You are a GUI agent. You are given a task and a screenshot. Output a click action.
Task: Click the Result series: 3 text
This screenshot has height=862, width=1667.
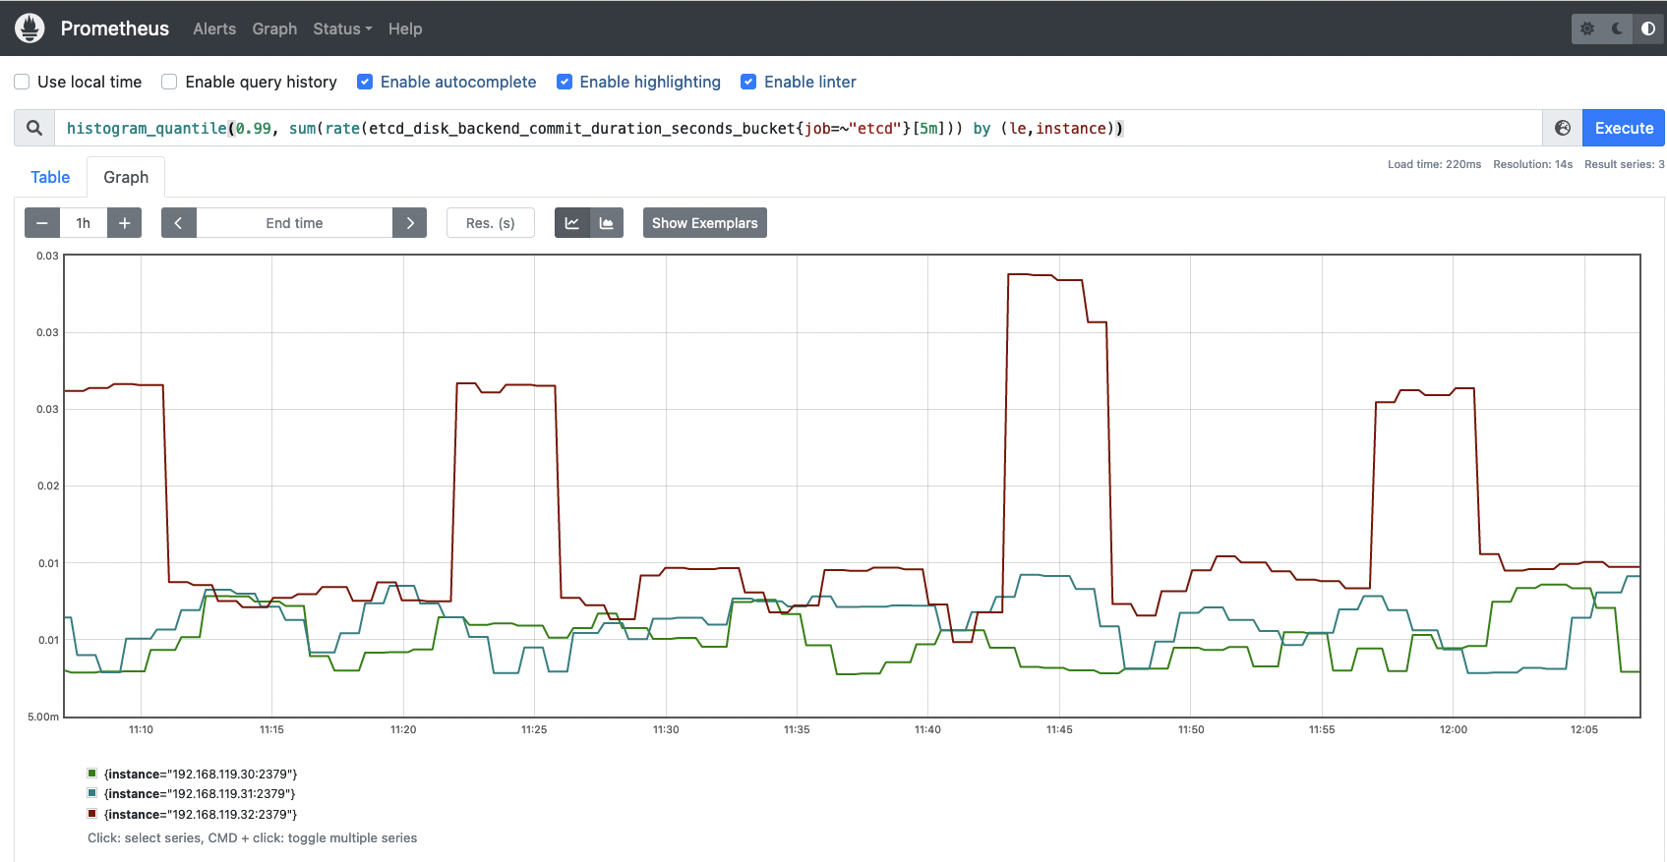[1624, 164]
